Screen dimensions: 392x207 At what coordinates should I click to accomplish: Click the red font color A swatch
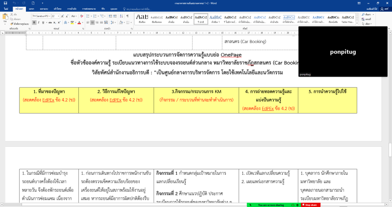79,23
